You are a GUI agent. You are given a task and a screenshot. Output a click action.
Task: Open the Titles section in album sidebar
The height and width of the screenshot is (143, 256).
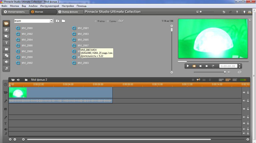(x=6, y=43)
